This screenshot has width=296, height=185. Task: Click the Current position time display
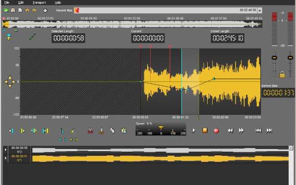pos(148,38)
